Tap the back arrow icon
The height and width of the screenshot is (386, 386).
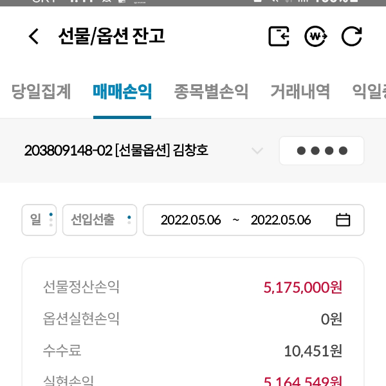[34, 37]
